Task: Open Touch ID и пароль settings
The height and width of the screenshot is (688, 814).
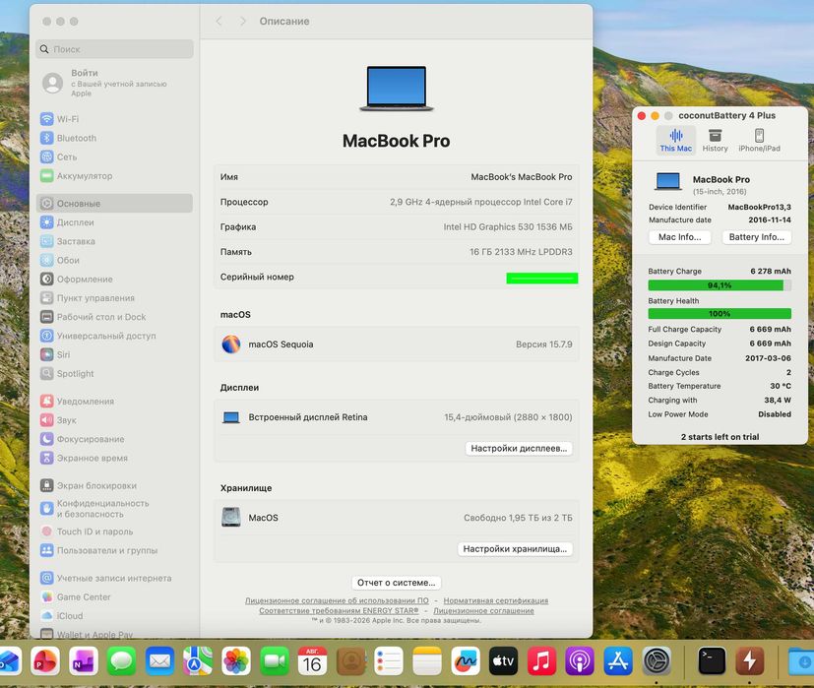Action: (x=115, y=532)
